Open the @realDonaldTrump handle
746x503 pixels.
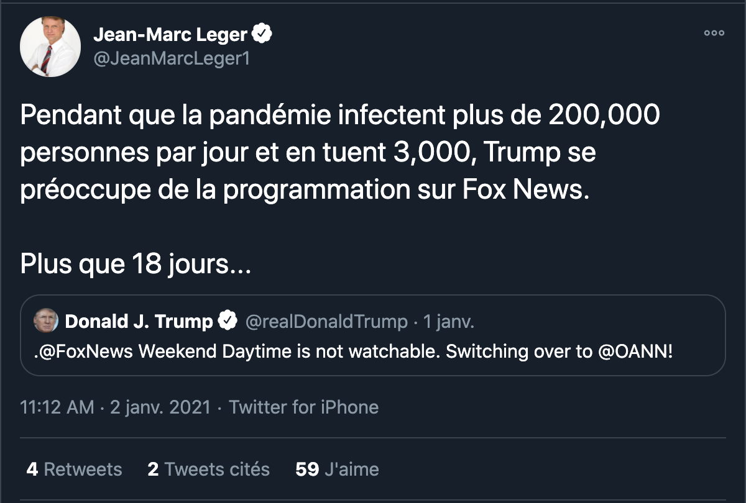(x=326, y=322)
